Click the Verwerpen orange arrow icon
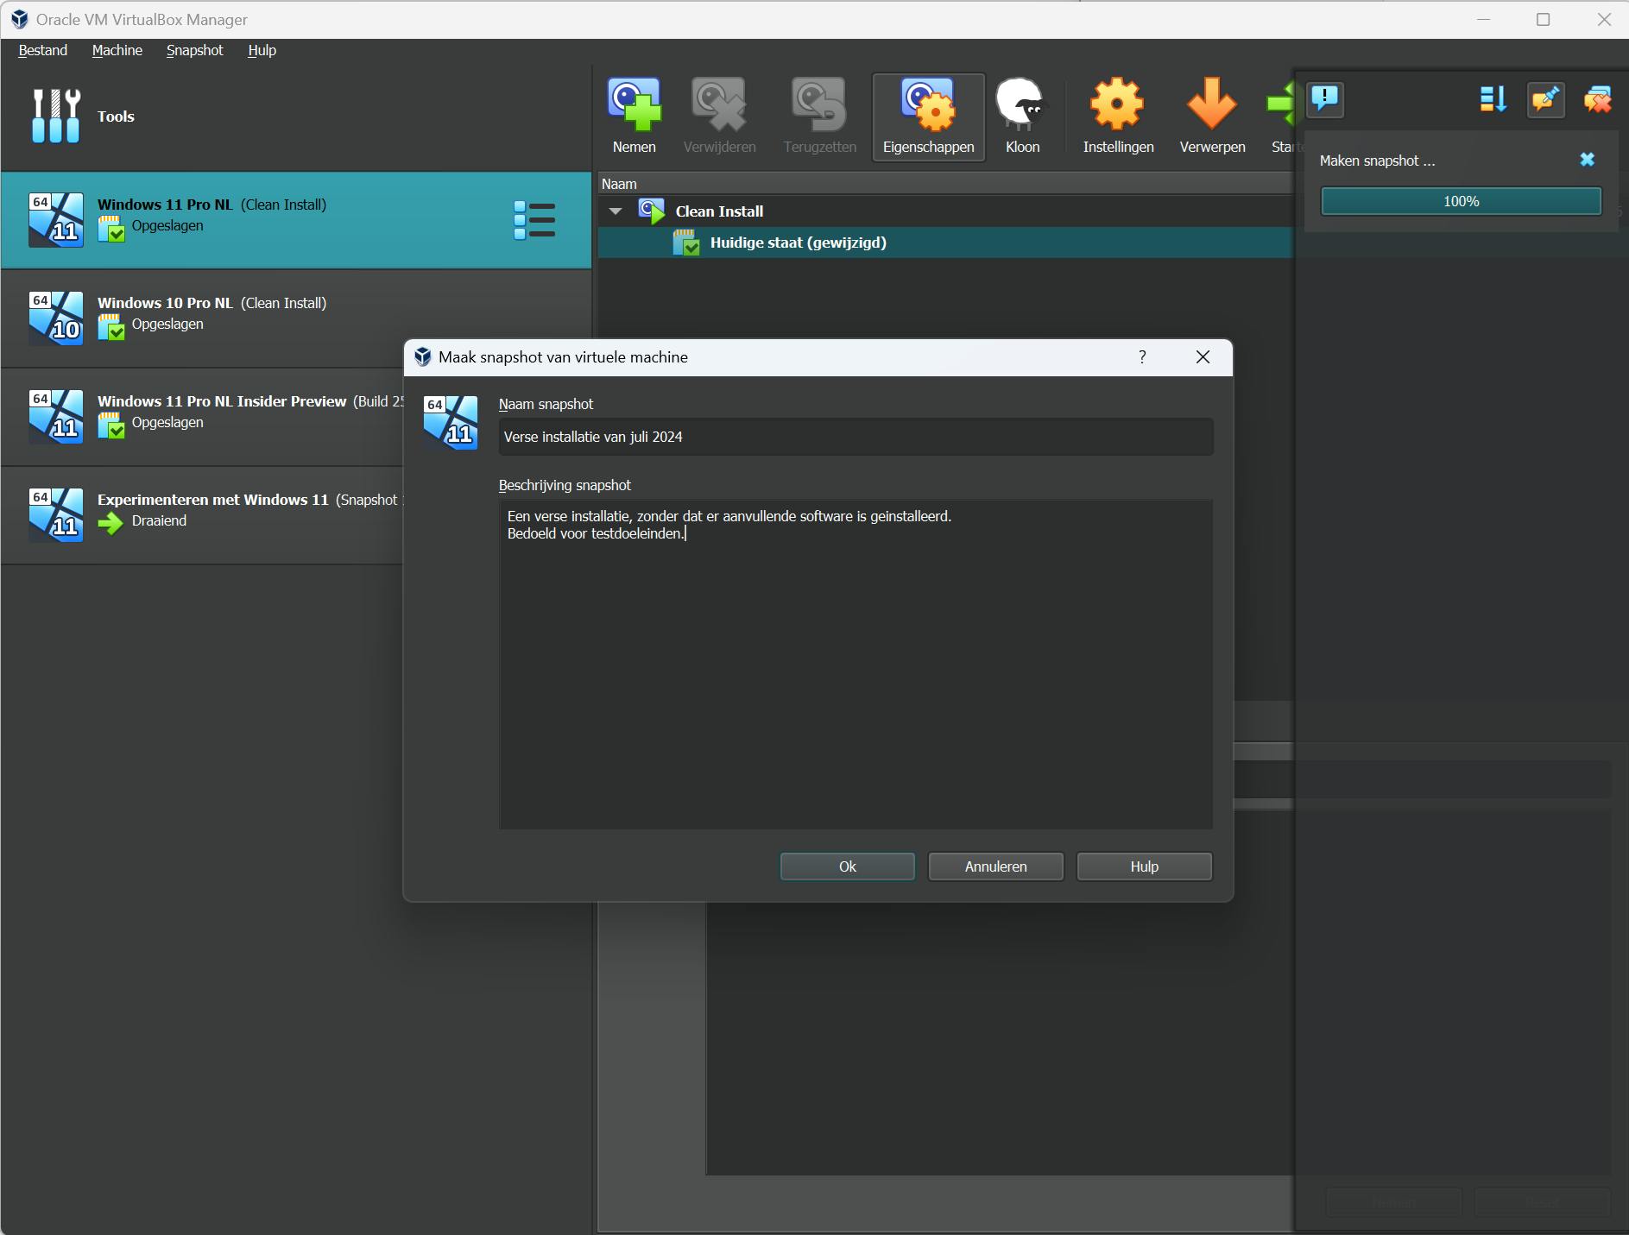1629x1235 pixels. 1212,105
